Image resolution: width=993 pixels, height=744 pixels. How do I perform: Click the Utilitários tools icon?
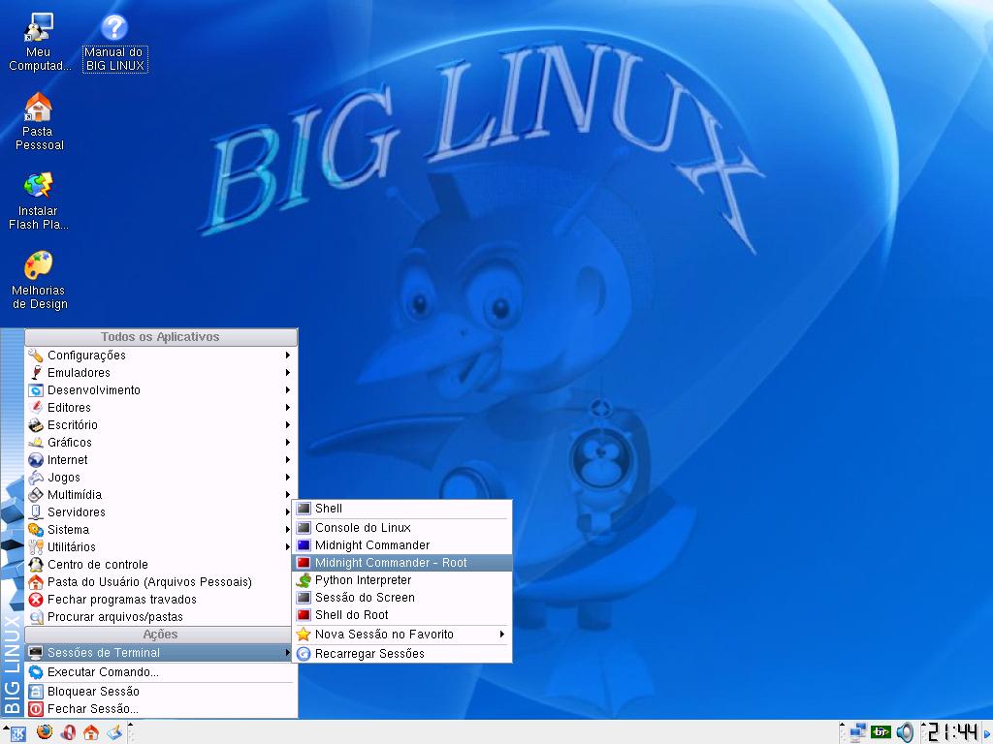click(36, 546)
